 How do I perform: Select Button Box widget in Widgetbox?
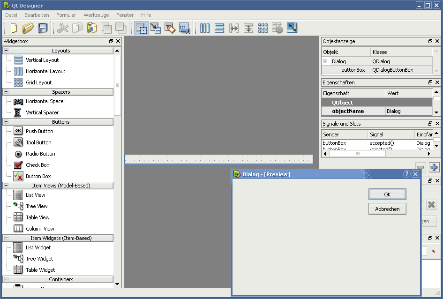click(x=38, y=176)
